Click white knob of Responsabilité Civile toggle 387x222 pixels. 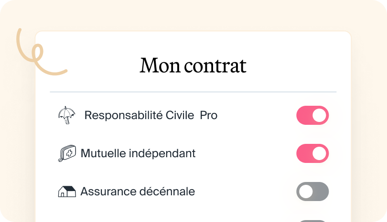(x=320, y=115)
